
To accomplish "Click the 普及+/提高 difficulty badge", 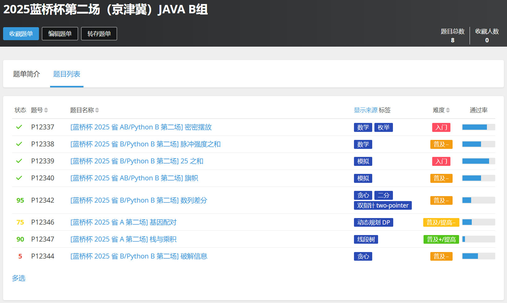I will click(441, 239).
